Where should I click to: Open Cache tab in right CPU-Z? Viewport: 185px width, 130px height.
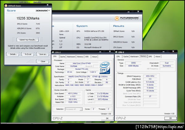coord(126,57)
